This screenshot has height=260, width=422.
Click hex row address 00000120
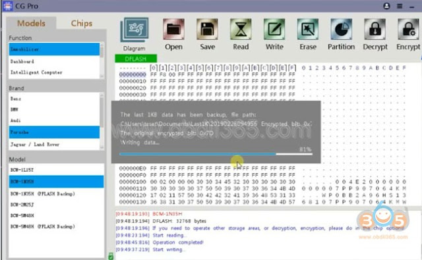coord(133,195)
